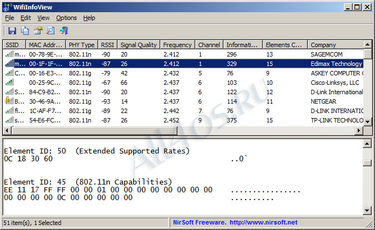Click the frequency value 2.452
375x230 pixels.
point(171,120)
